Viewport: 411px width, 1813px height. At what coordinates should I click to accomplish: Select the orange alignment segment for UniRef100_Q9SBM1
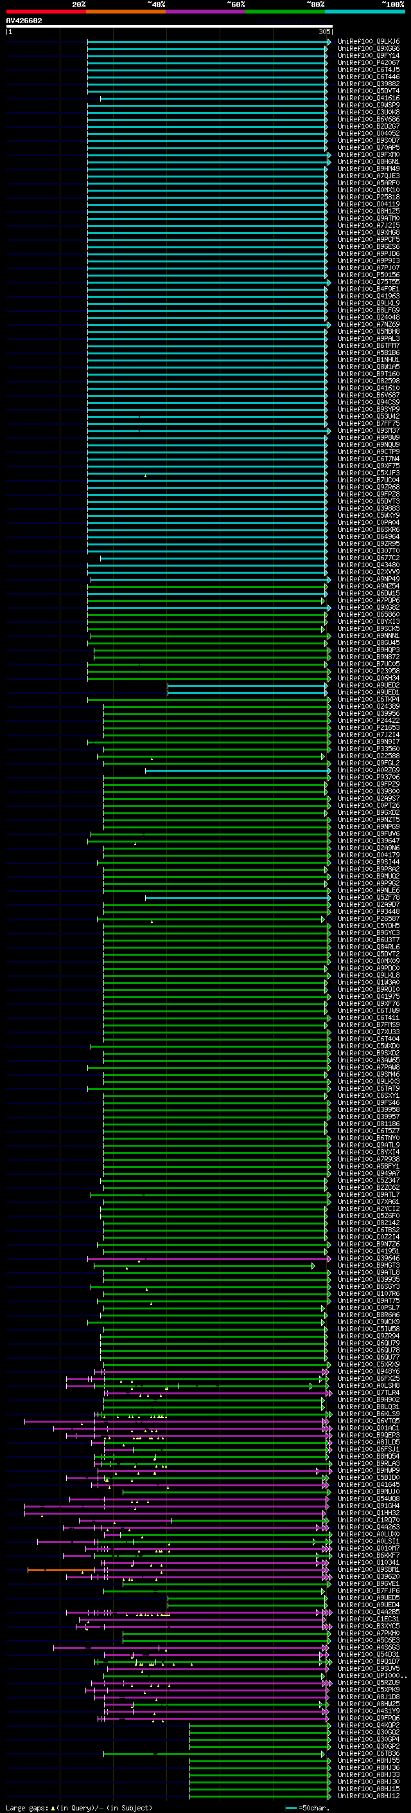(x=60, y=1569)
